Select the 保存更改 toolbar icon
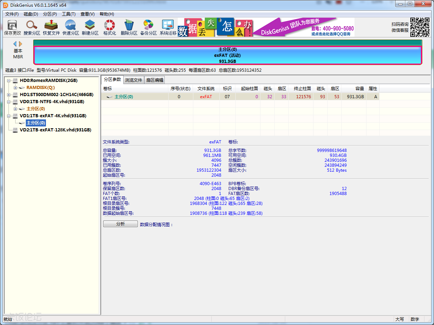Screen dimensions: 434x325 pyautogui.click(x=12, y=27)
